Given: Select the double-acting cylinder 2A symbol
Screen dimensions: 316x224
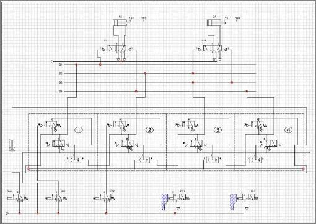Looking at the screenshot, I should [216, 22].
